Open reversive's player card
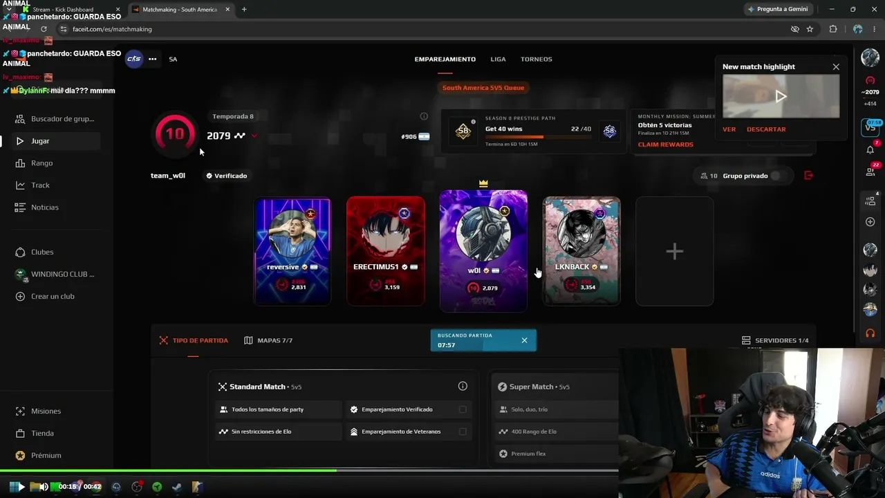The width and height of the screenshot is (885, 498). (292, 252)
